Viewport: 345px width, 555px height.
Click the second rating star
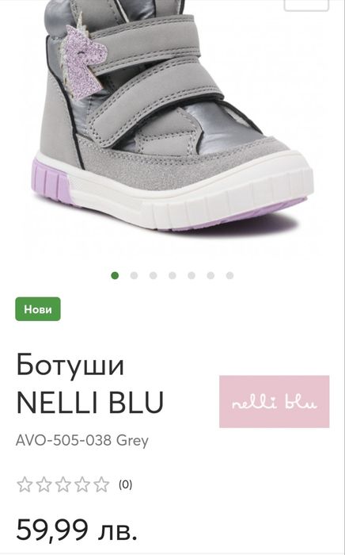tap(44, 484)
